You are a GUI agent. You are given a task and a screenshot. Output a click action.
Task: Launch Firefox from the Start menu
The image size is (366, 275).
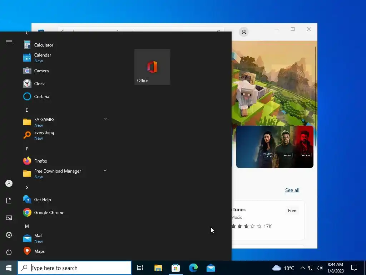coord(65,161)
